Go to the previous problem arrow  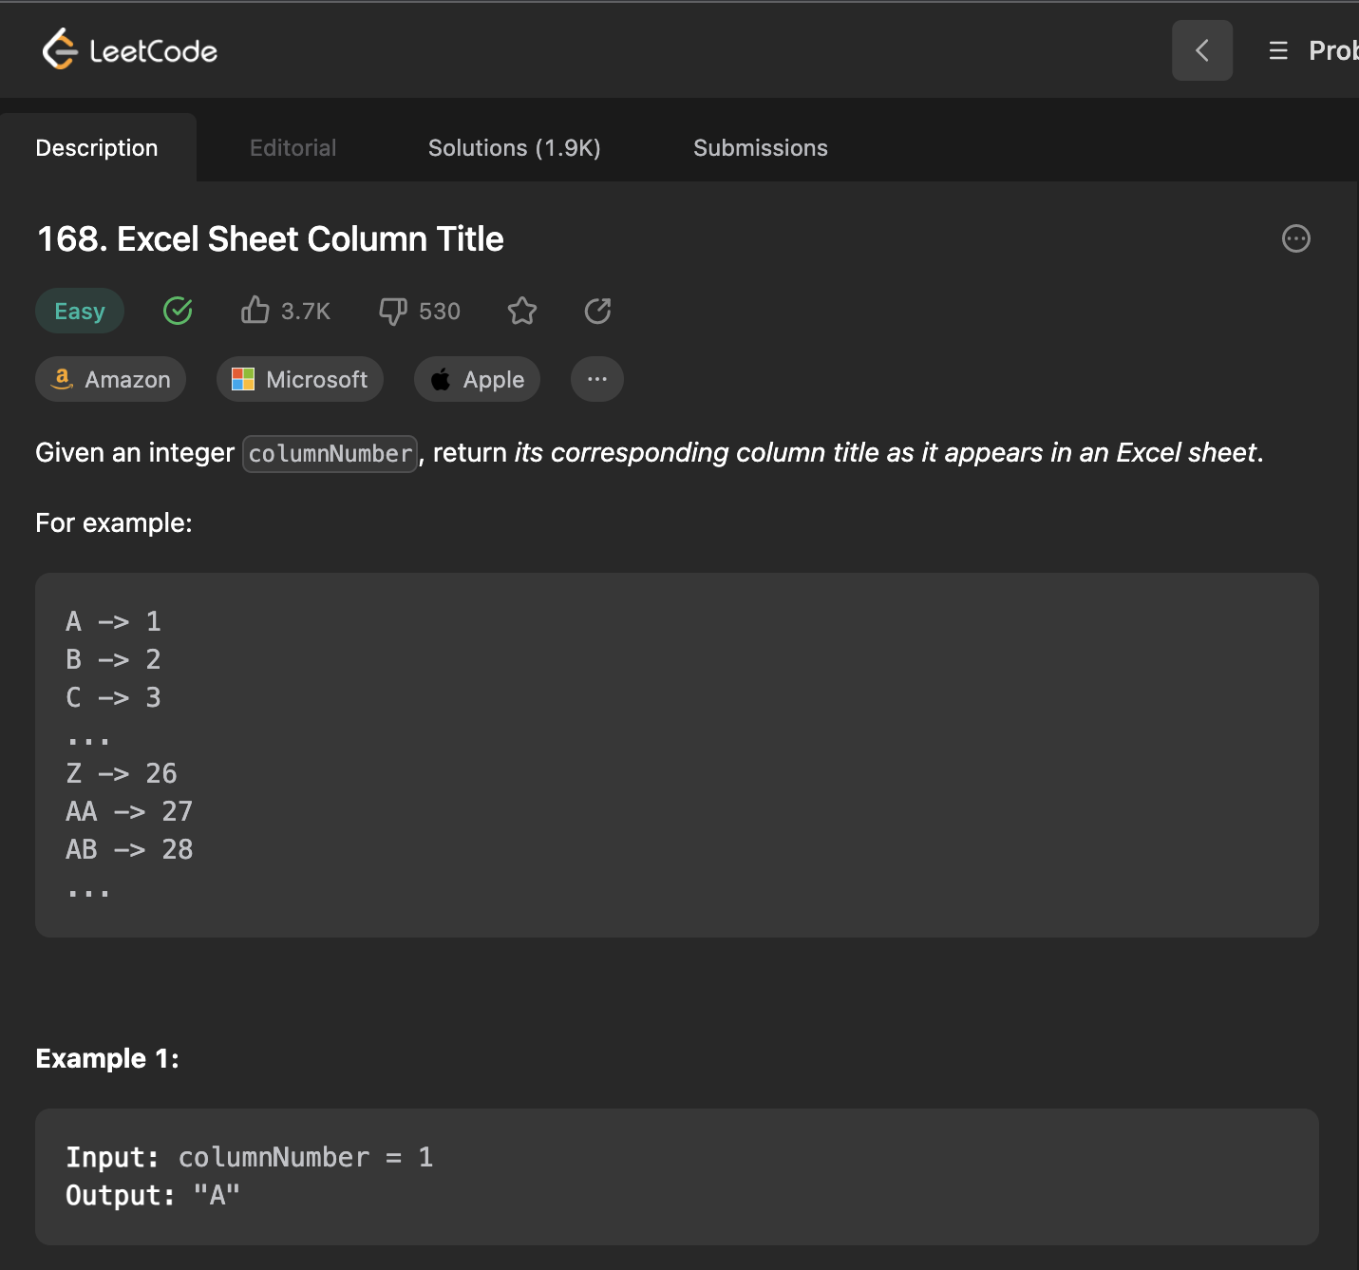1201,50
